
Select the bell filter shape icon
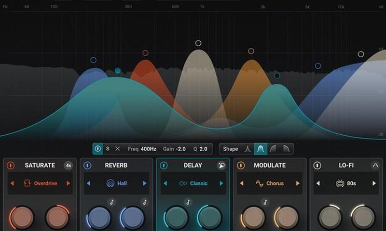tap(261, 149)
